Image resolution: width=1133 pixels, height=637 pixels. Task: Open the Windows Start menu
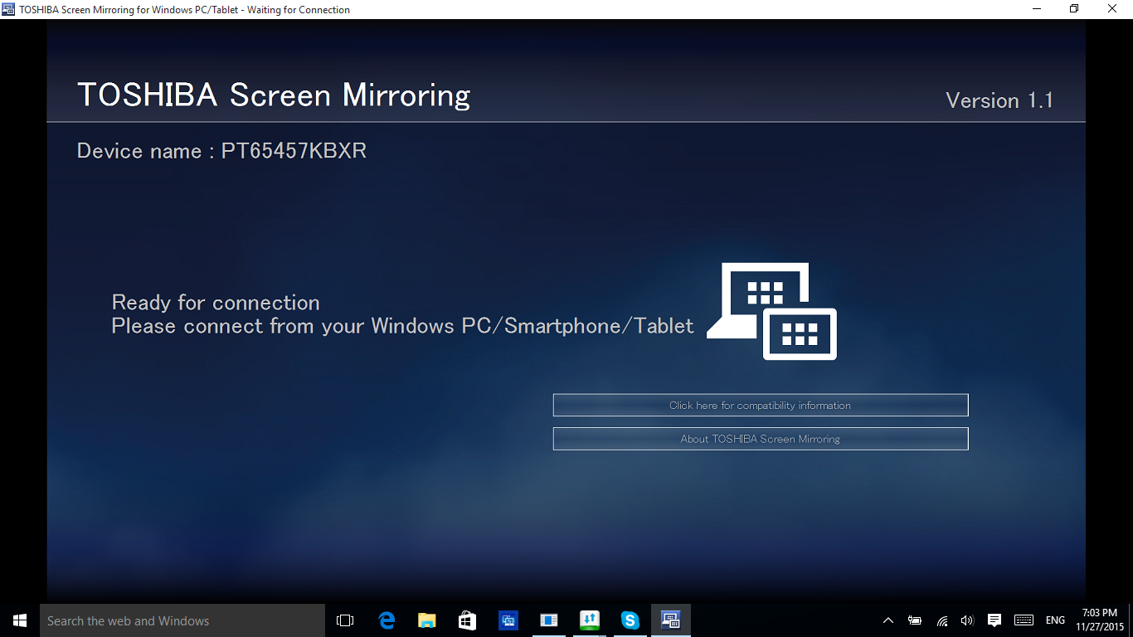point(20,620)
